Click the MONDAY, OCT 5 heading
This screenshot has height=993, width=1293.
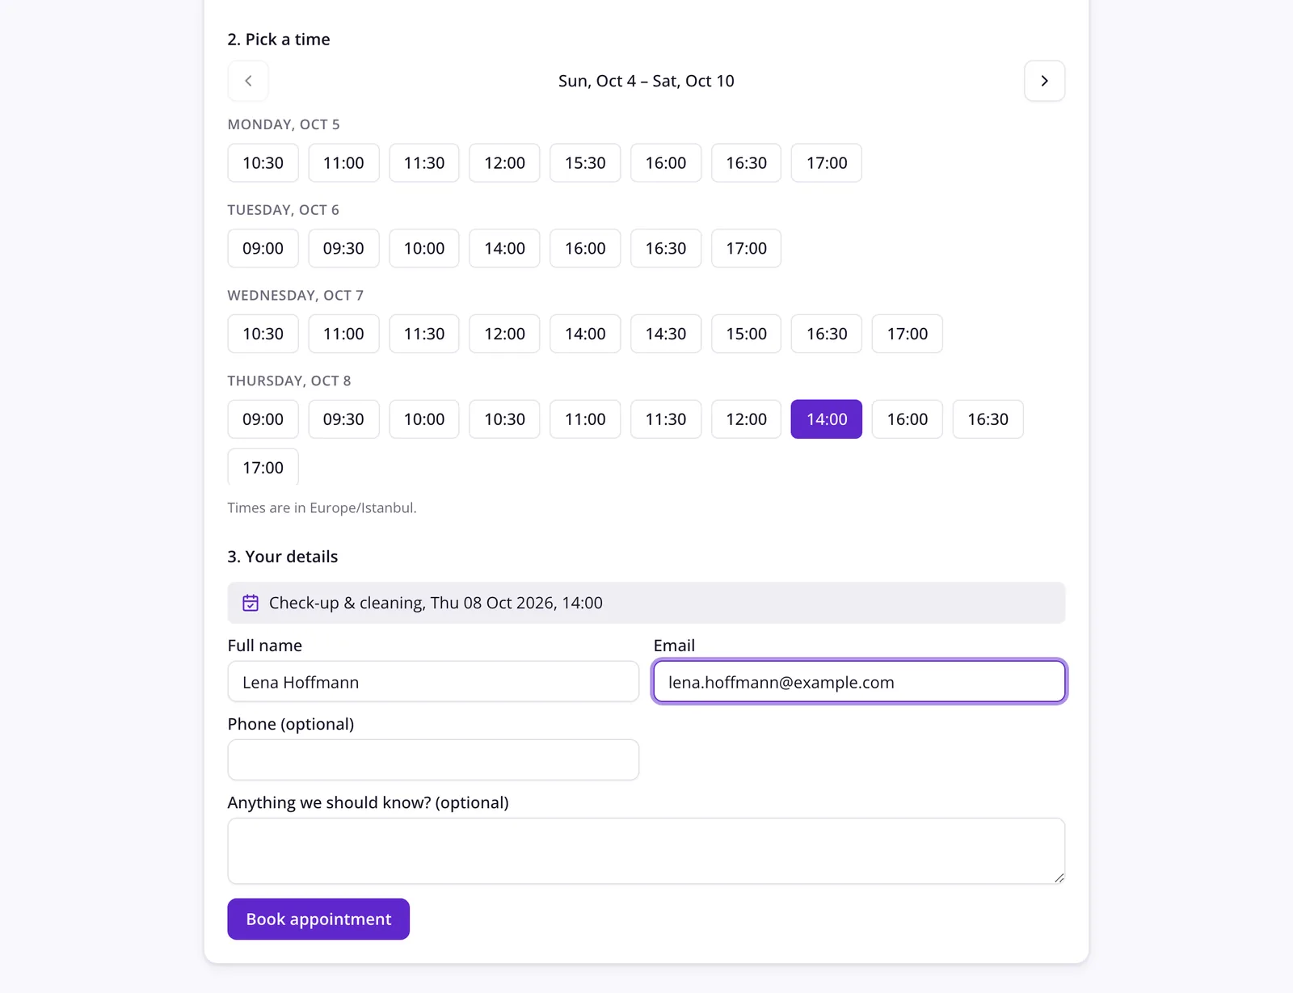click(284, 124)
